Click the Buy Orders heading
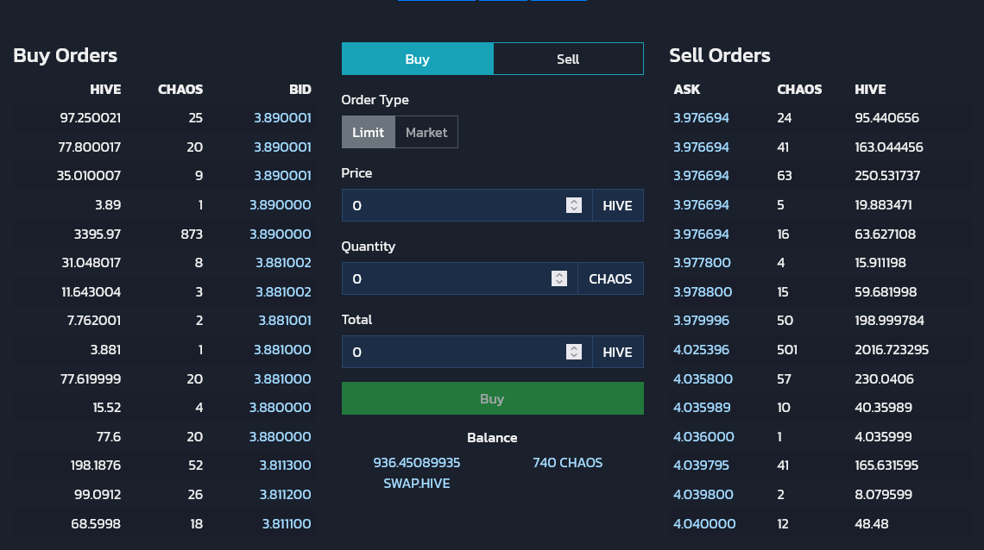 (x=66, y=55)
